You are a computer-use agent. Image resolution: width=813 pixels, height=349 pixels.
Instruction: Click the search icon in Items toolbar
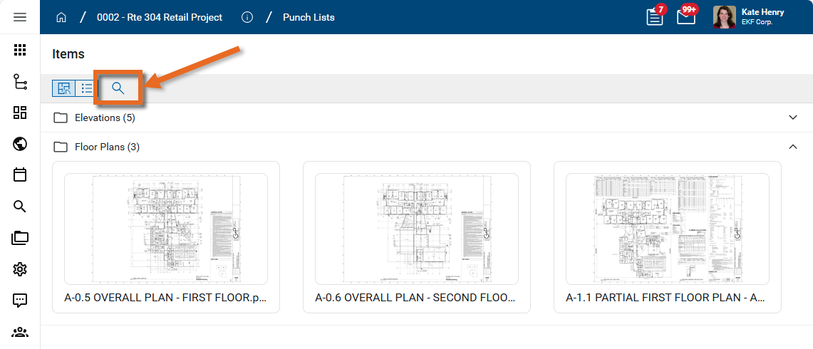(118, 88)
